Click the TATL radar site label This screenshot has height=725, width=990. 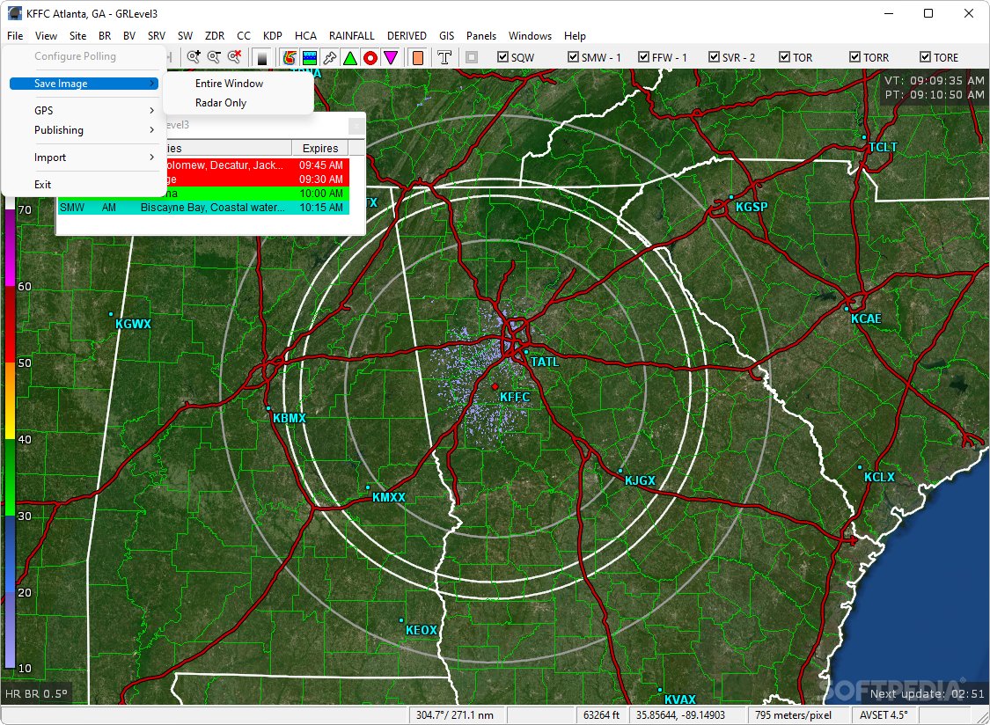coord(544,362)
